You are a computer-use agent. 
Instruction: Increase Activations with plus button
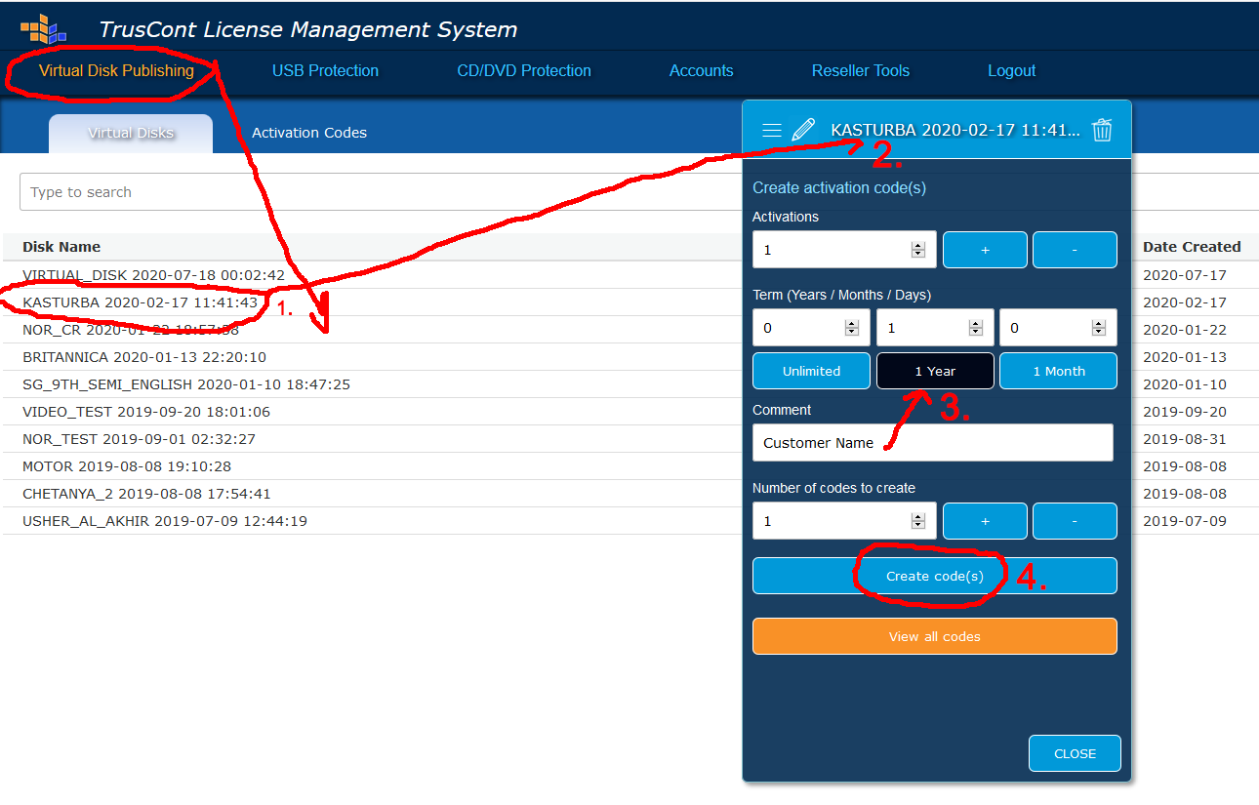click(x=985, y=250)
